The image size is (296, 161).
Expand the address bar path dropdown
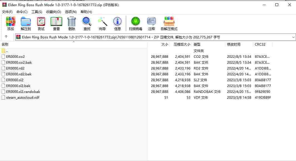[293, 37]
